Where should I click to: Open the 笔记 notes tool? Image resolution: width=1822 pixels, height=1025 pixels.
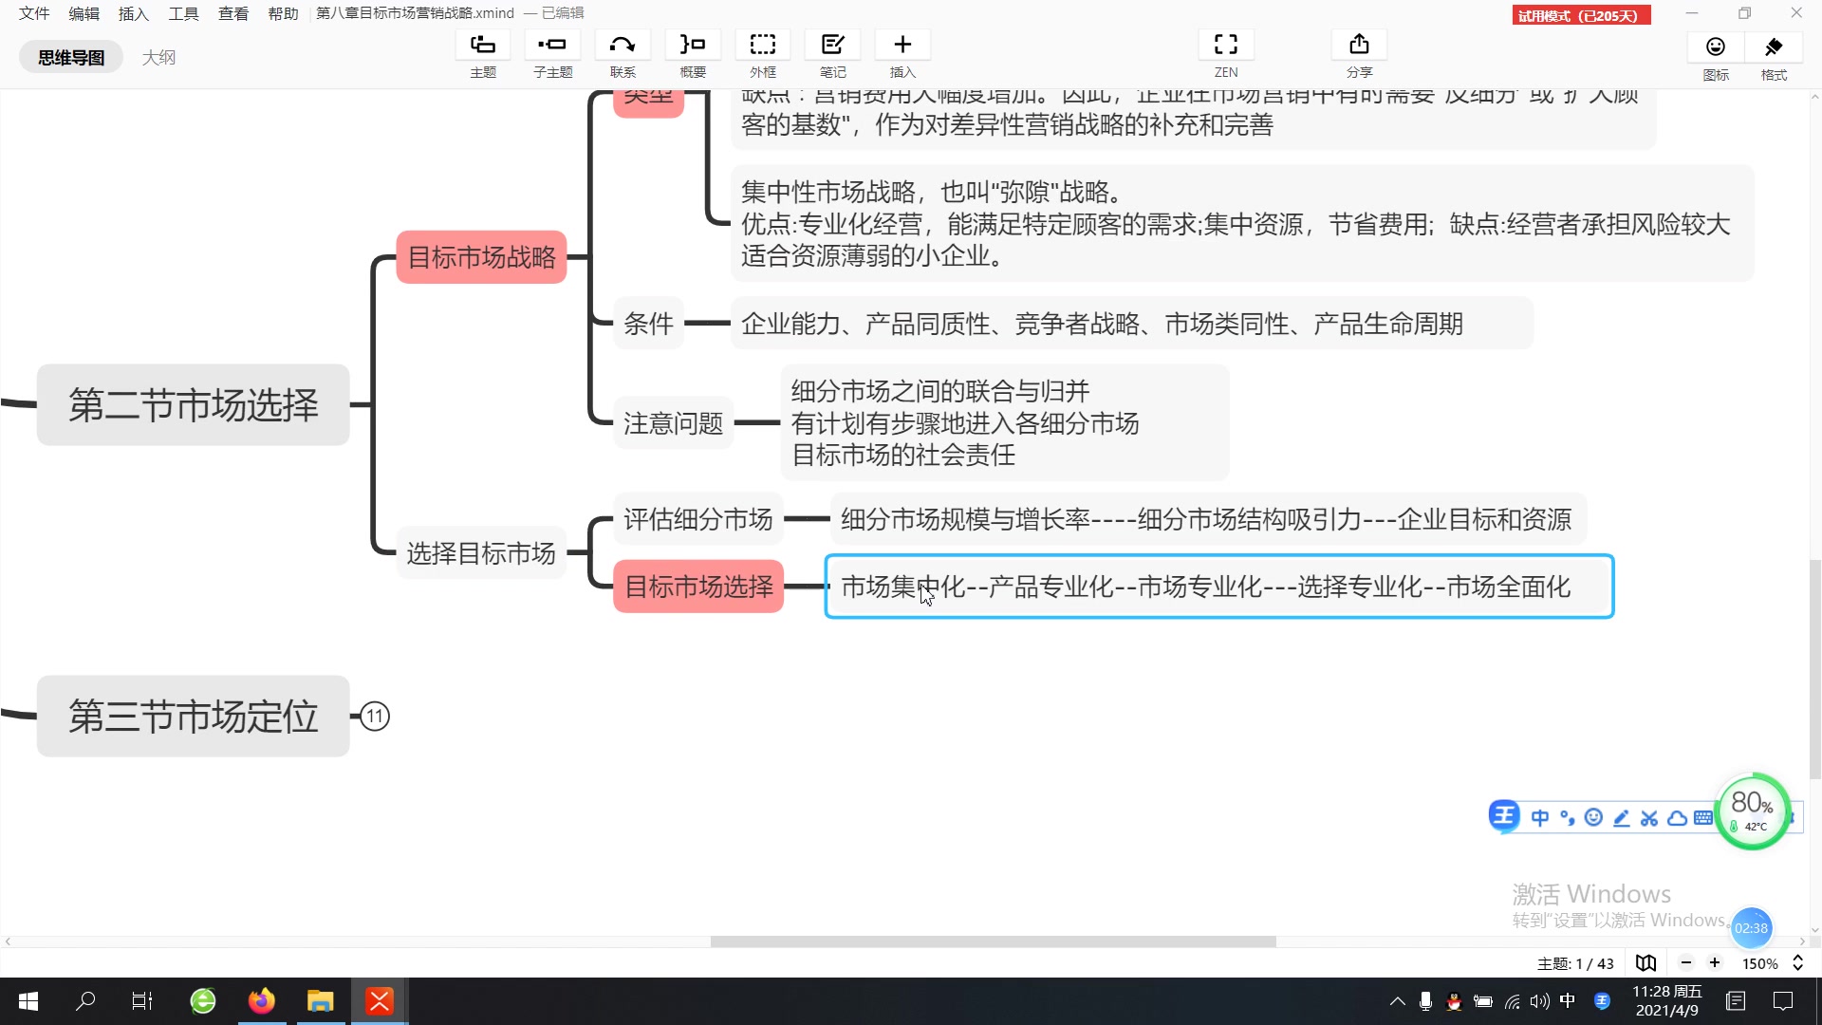[x=833, y=45]
